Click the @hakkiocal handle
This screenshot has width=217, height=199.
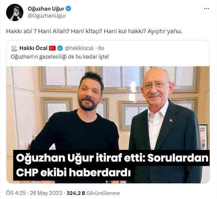click(x=79, y=48)
